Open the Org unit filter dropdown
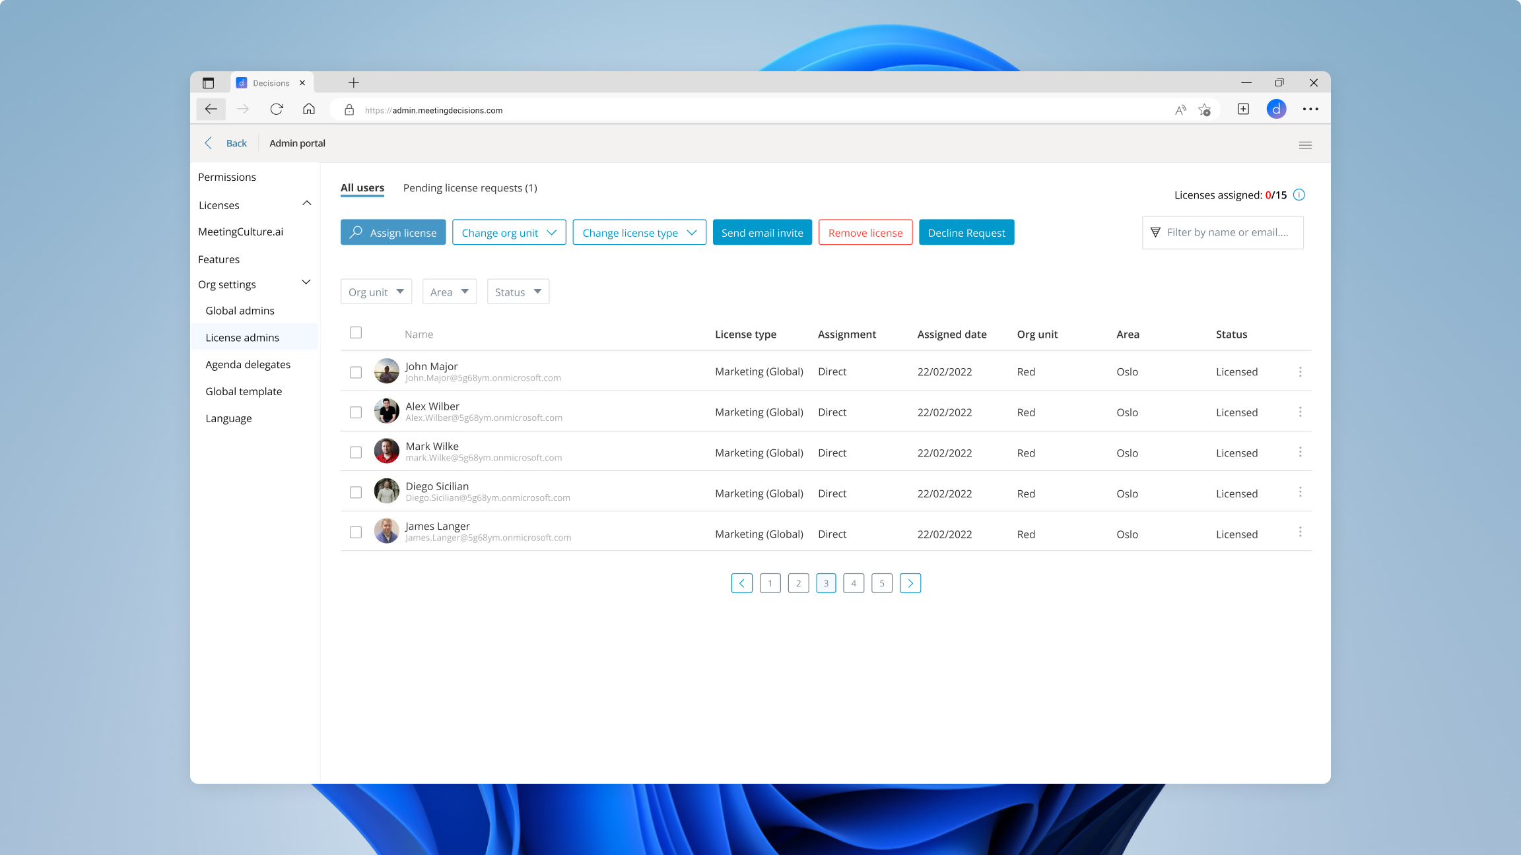The height and width of the screenshot is (855, 1521). pos(376,291)
